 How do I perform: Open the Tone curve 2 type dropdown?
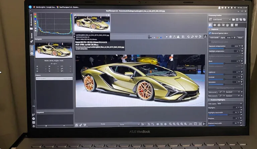tap(222, 96)
